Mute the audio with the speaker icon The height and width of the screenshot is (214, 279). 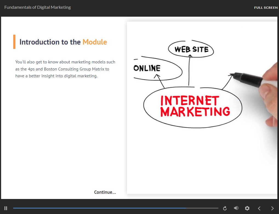coord(236,208)
